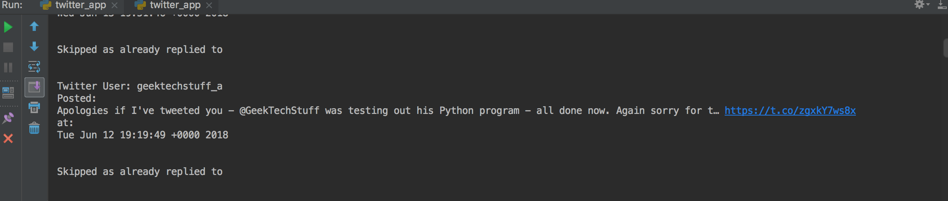Hide the Run tool window
The image size is (948, 201).
(x=942, y=5)
